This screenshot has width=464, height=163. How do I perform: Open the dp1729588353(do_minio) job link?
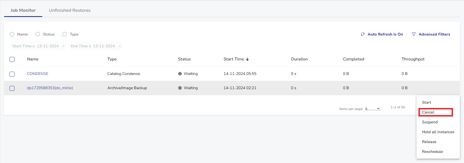click(50, 88)
